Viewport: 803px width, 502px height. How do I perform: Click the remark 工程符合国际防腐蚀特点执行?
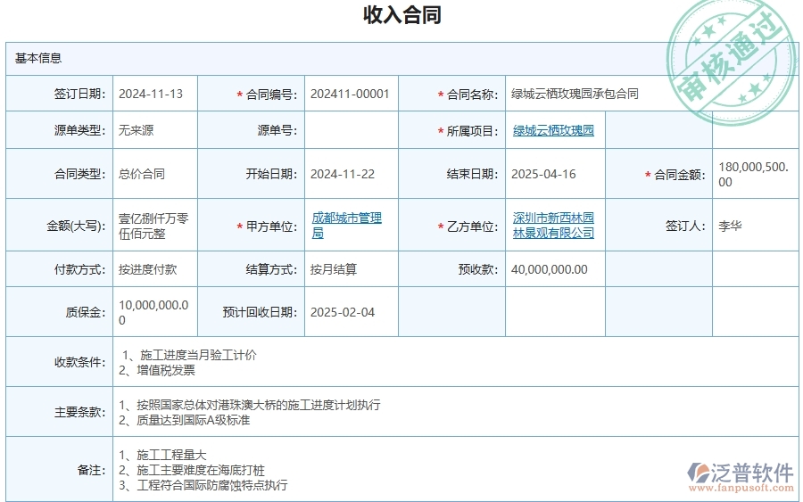click(212, 484)
